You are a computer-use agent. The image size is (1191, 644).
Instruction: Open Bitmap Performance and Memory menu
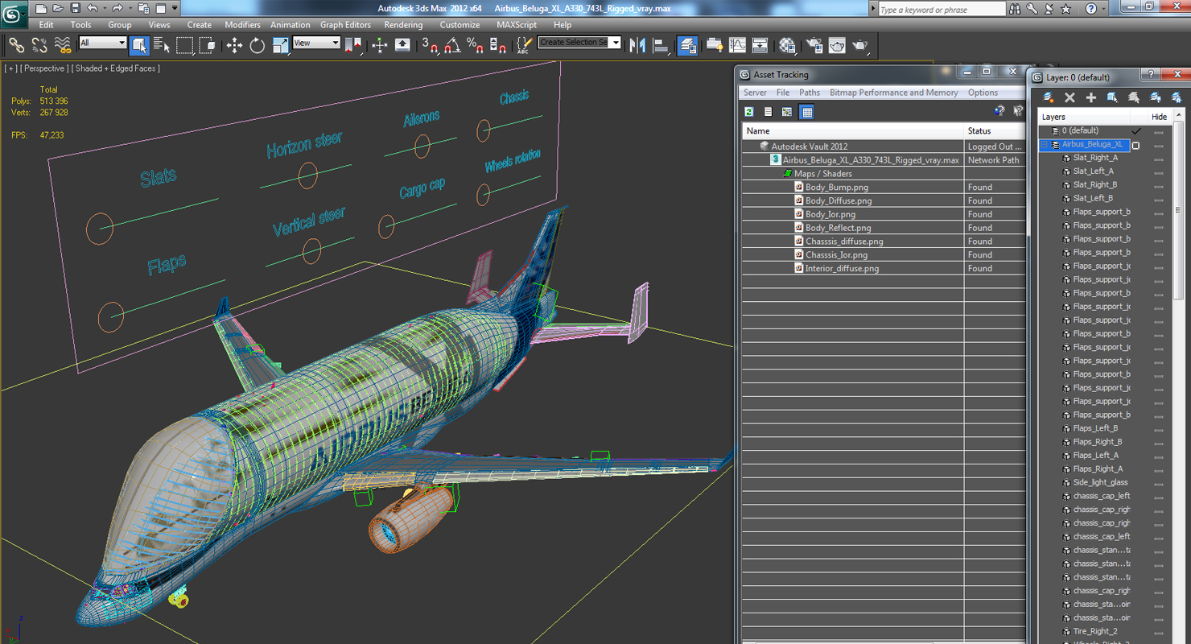pyautogui.click(x=893, y=93)
